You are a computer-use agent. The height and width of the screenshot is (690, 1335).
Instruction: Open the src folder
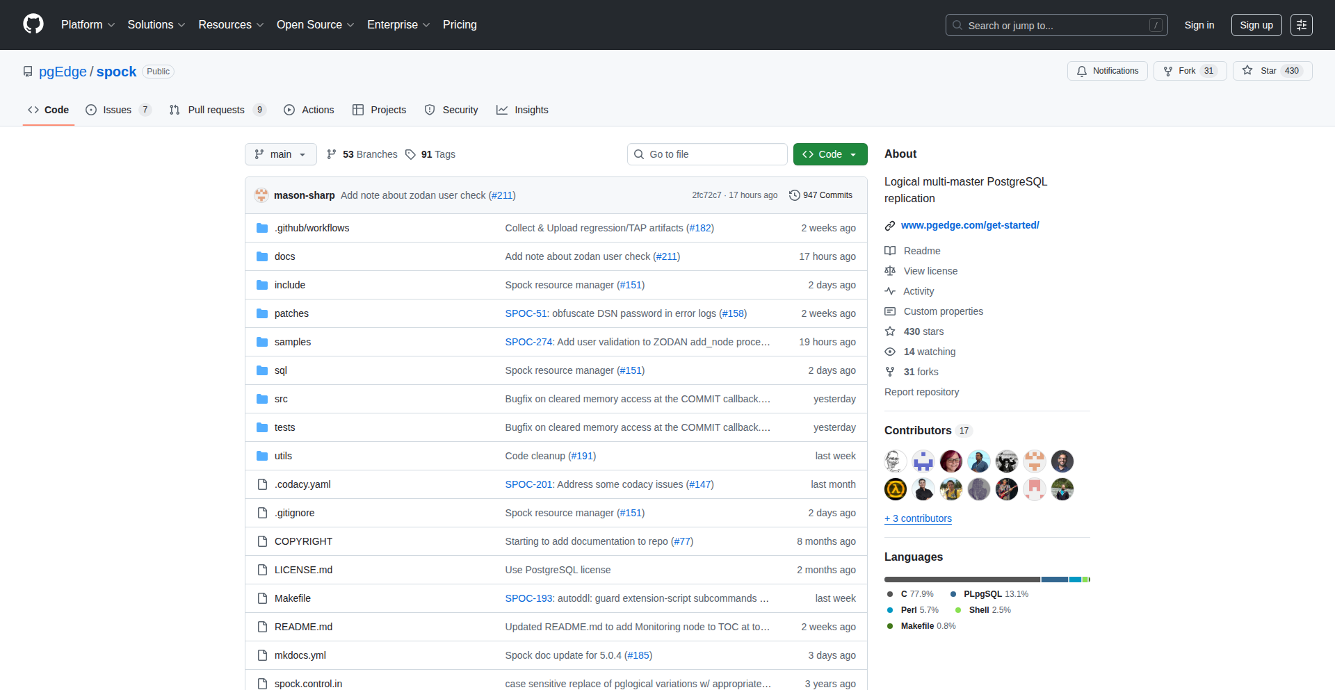click(x=281, y=399)
